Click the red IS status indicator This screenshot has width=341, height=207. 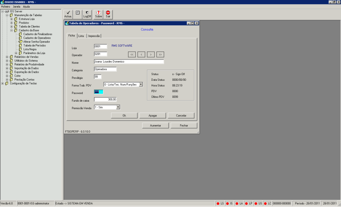tap(227, 204)
